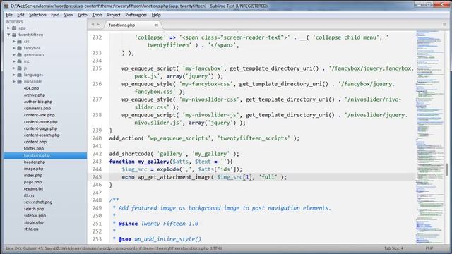Open page.php in the sidebar
The image size is (452, 254).
pos(32,182)
